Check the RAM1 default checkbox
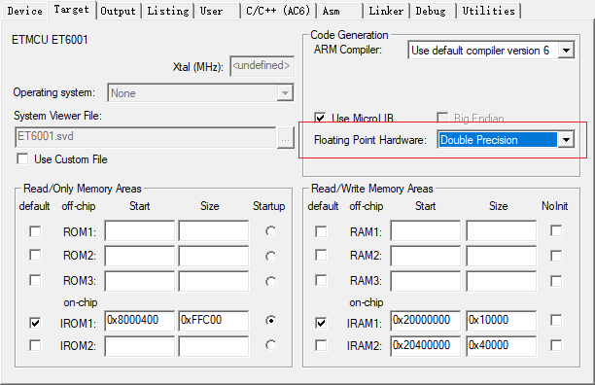 [x=321, y=231]
